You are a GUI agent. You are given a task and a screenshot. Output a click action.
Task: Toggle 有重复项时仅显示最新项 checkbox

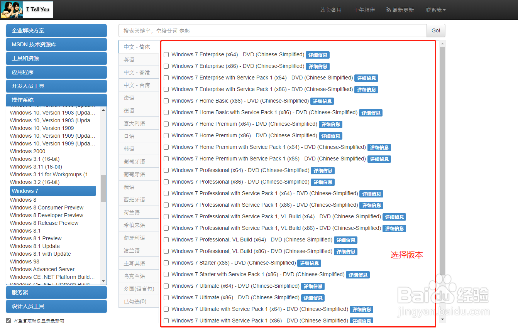click(8, 321)
